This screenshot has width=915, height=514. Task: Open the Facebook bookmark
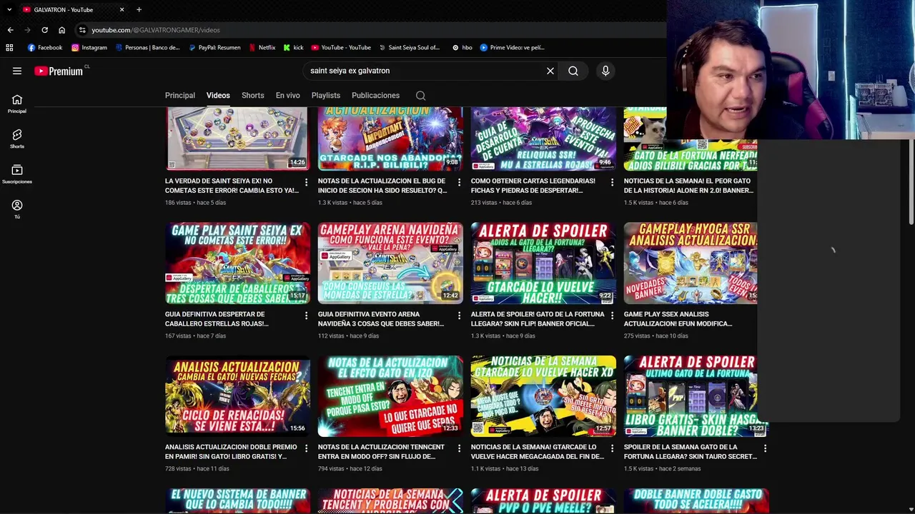click(44, 48)
